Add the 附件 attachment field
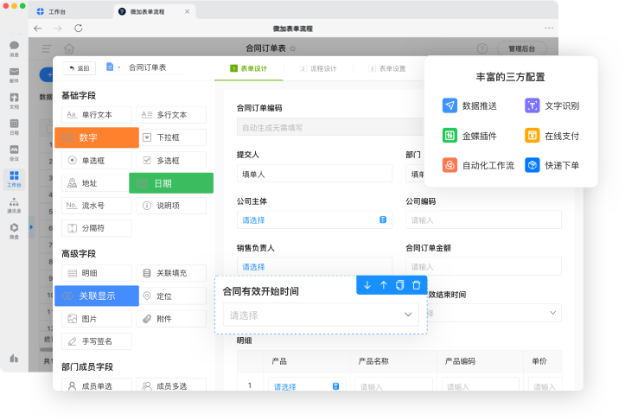This screenshot has height=420, width=625. 171,319
